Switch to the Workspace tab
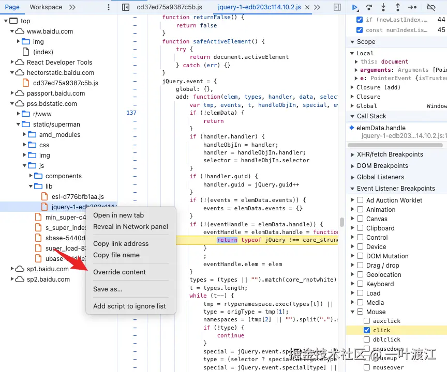This screenshot has height=372, width=447. 46,7
